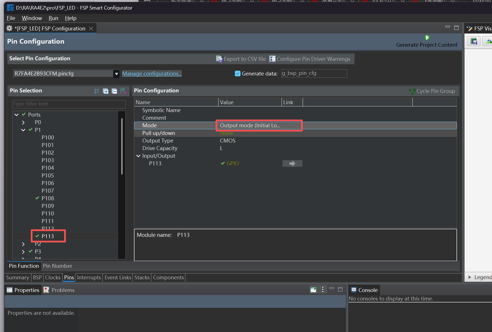Click the green Generate Project Content icon
The height and width of the screenshot is (332, 492).
(x=427, y=38)
